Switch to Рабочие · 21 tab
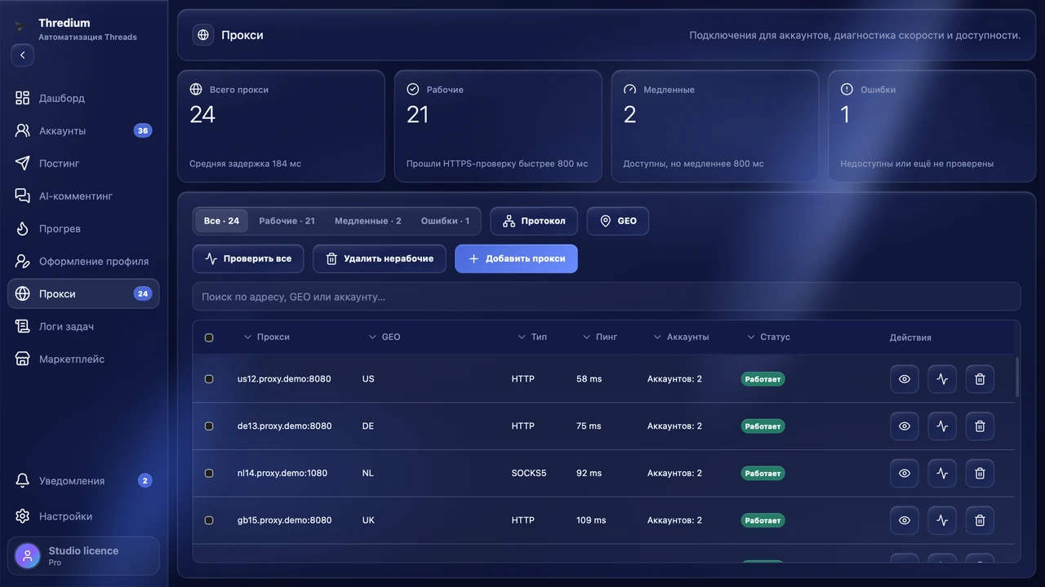This screenshot has height=587, width=1045. tap(287, 221)
